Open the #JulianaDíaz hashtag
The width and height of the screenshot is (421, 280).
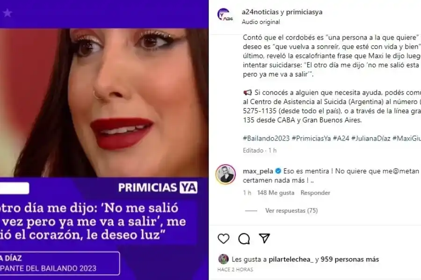(370, 138)
